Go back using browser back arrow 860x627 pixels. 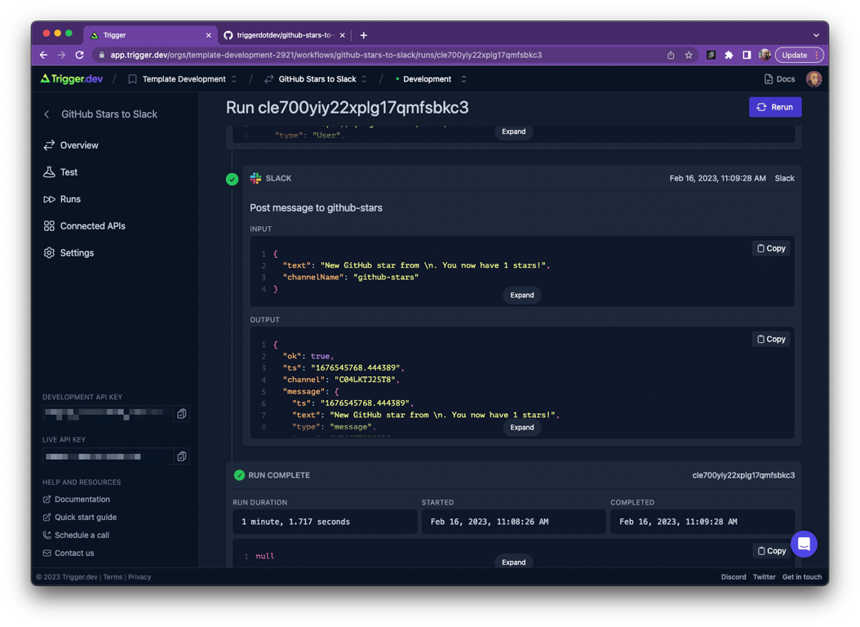point(43,55)
